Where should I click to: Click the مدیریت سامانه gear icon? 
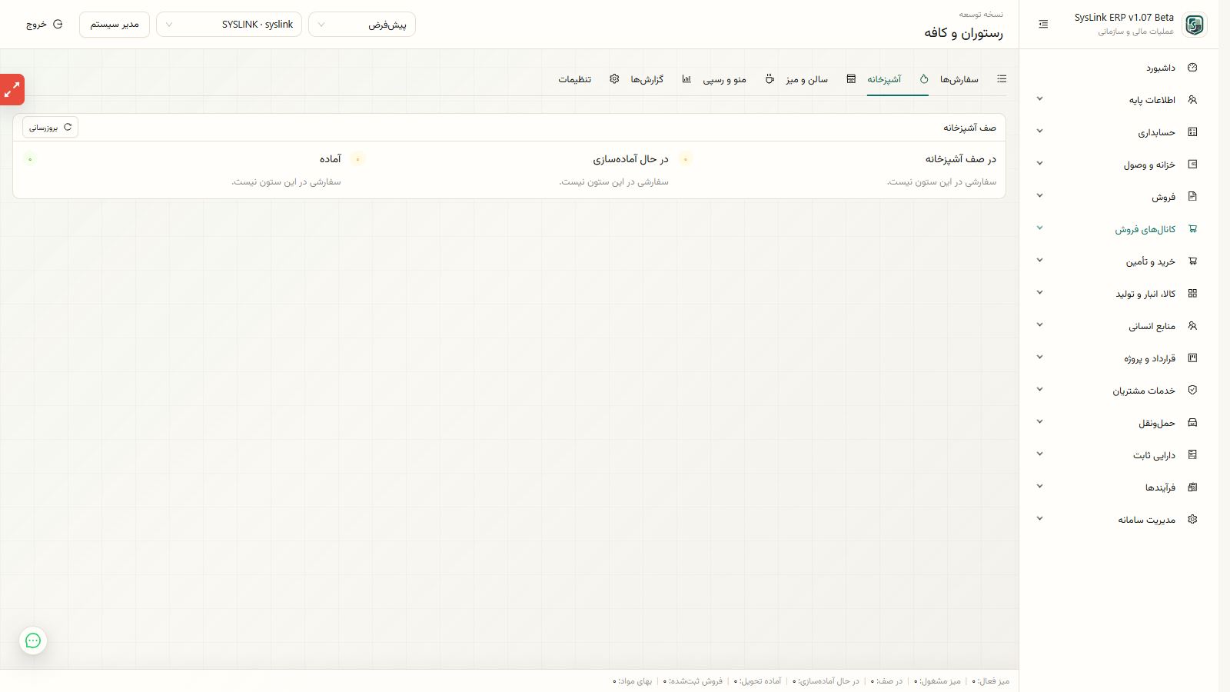click(x=1192, y=520)
